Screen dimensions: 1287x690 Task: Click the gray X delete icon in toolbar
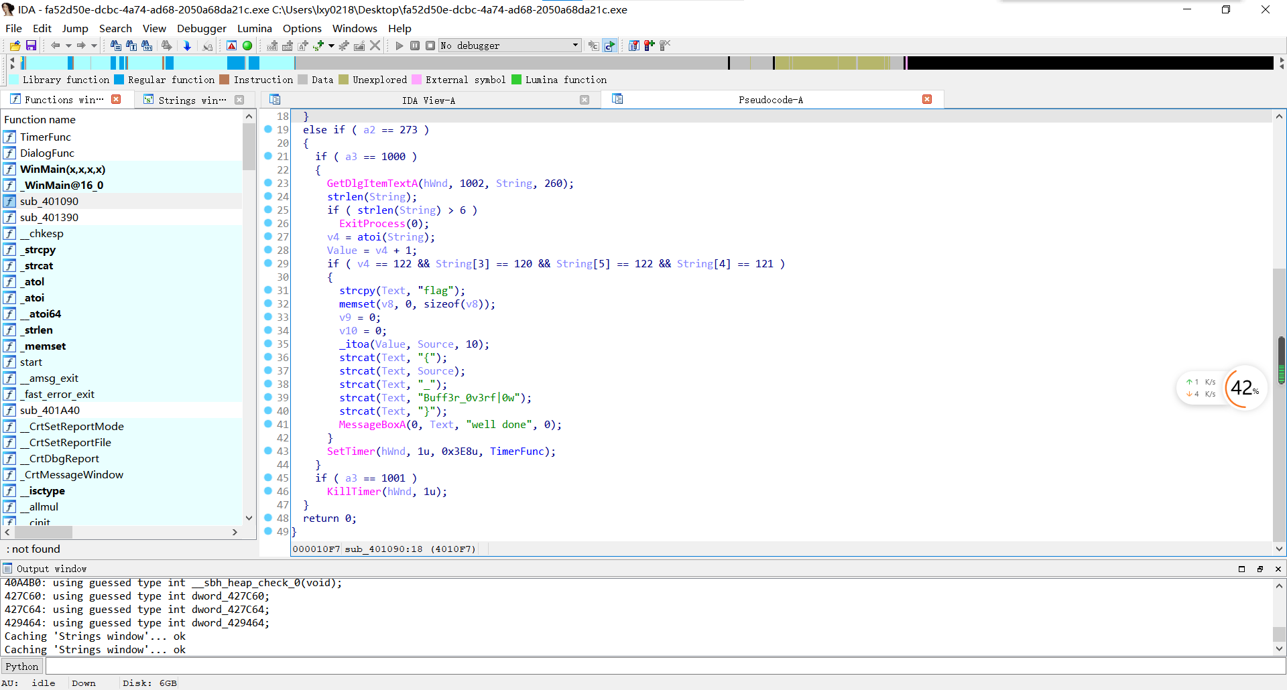pyautogui.click(x=375, y=46)
